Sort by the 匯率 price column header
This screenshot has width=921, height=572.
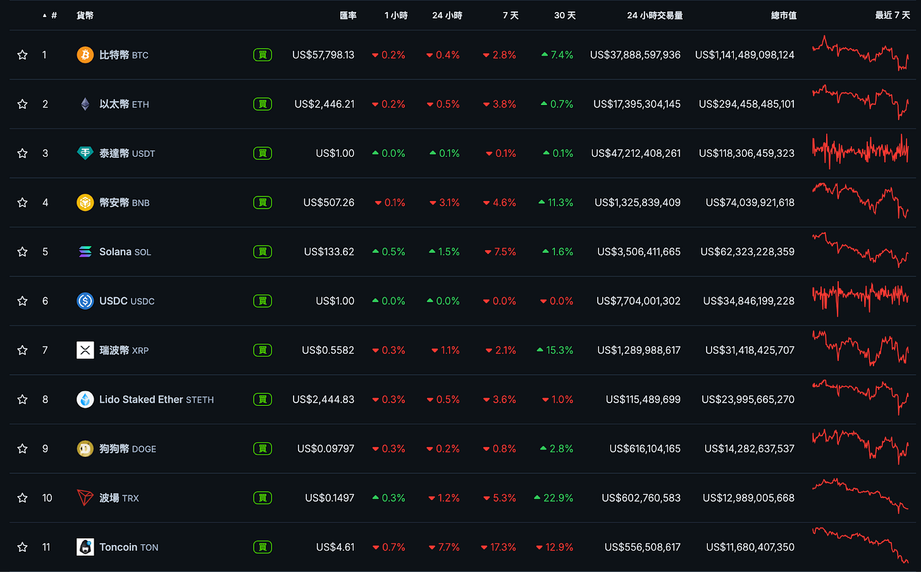348,15
